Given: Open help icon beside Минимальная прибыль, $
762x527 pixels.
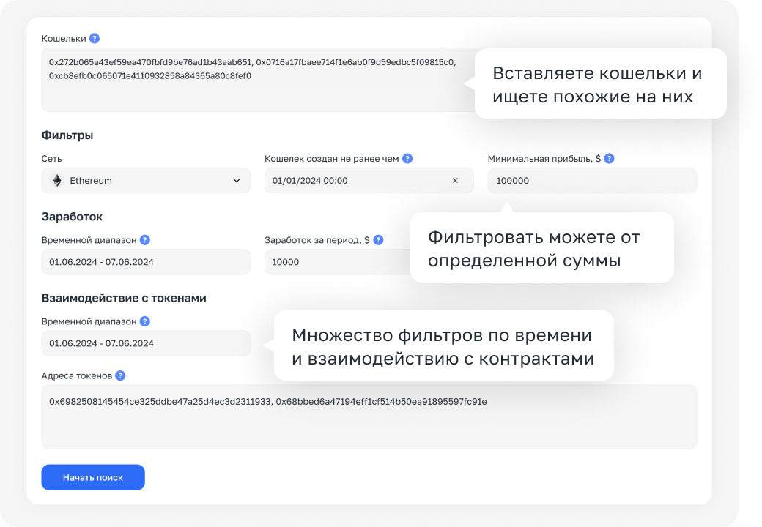Looking at the screenshot, I should (x=609, y=159).
